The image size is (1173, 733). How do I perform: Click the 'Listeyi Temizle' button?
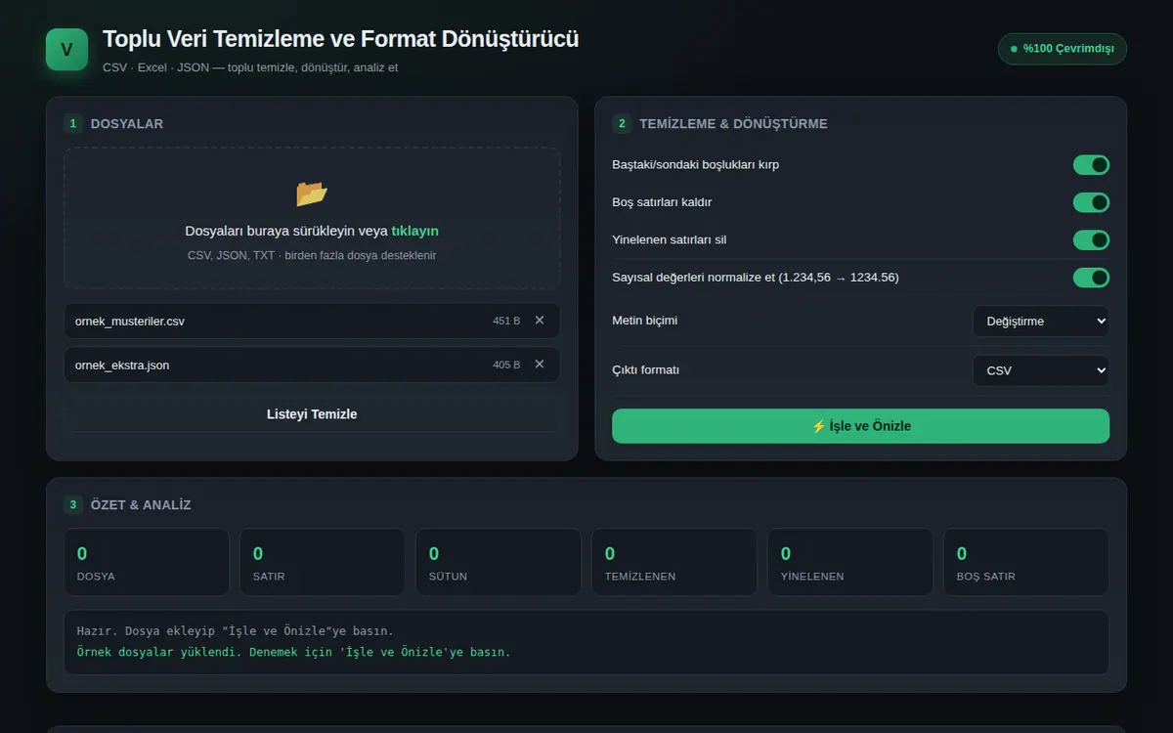pyautogui.click(x=312, y=414)
